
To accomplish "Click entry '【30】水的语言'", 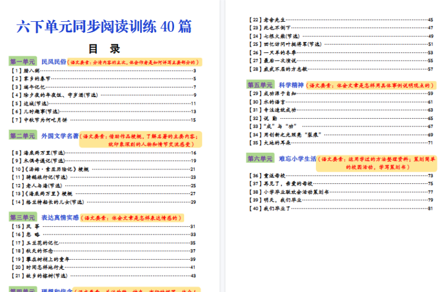I will (x=341, y=102).
